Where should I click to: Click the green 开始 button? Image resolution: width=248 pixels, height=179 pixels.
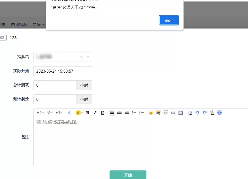pos(128,175)
